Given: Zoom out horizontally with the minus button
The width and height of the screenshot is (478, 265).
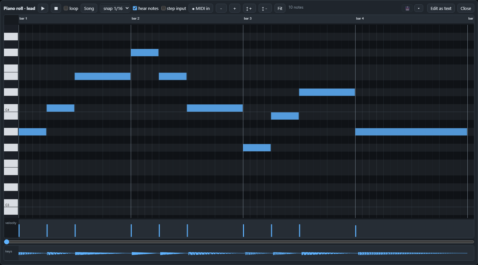Looking at the screenshot, I should click(221, 8).
